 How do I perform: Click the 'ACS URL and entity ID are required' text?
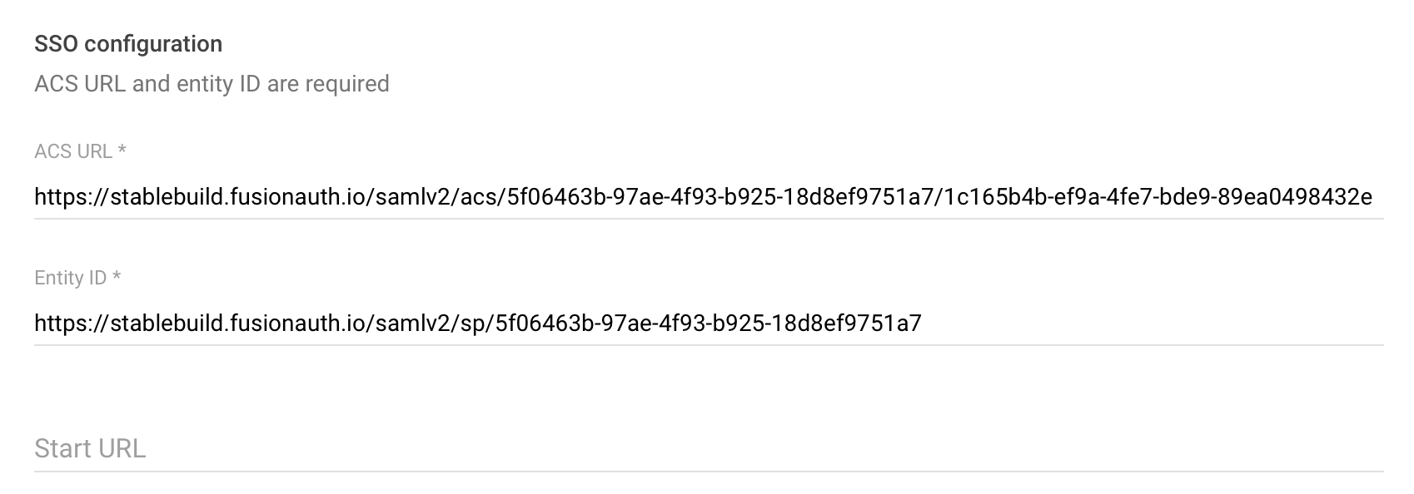[212, 84]
